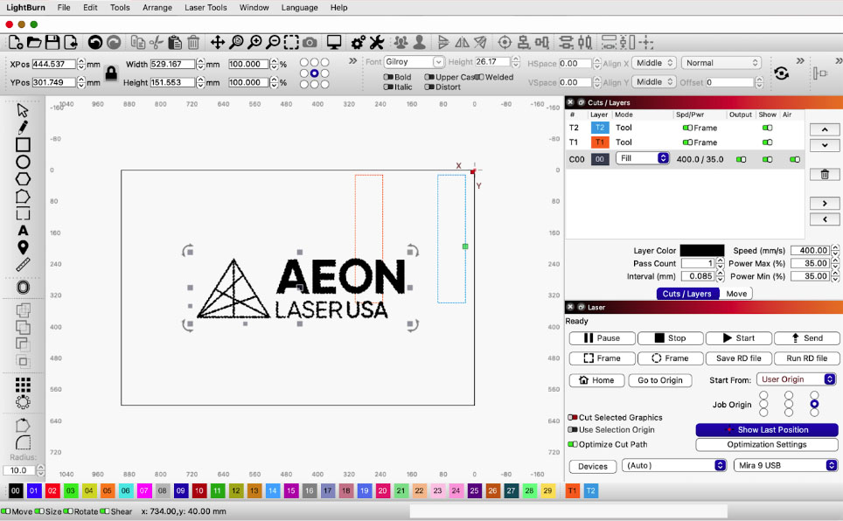Open the camera capture icon
Image resolution: width=843 pixels, height=521 pixels.
pyautogui.click(x=310, y=42)
